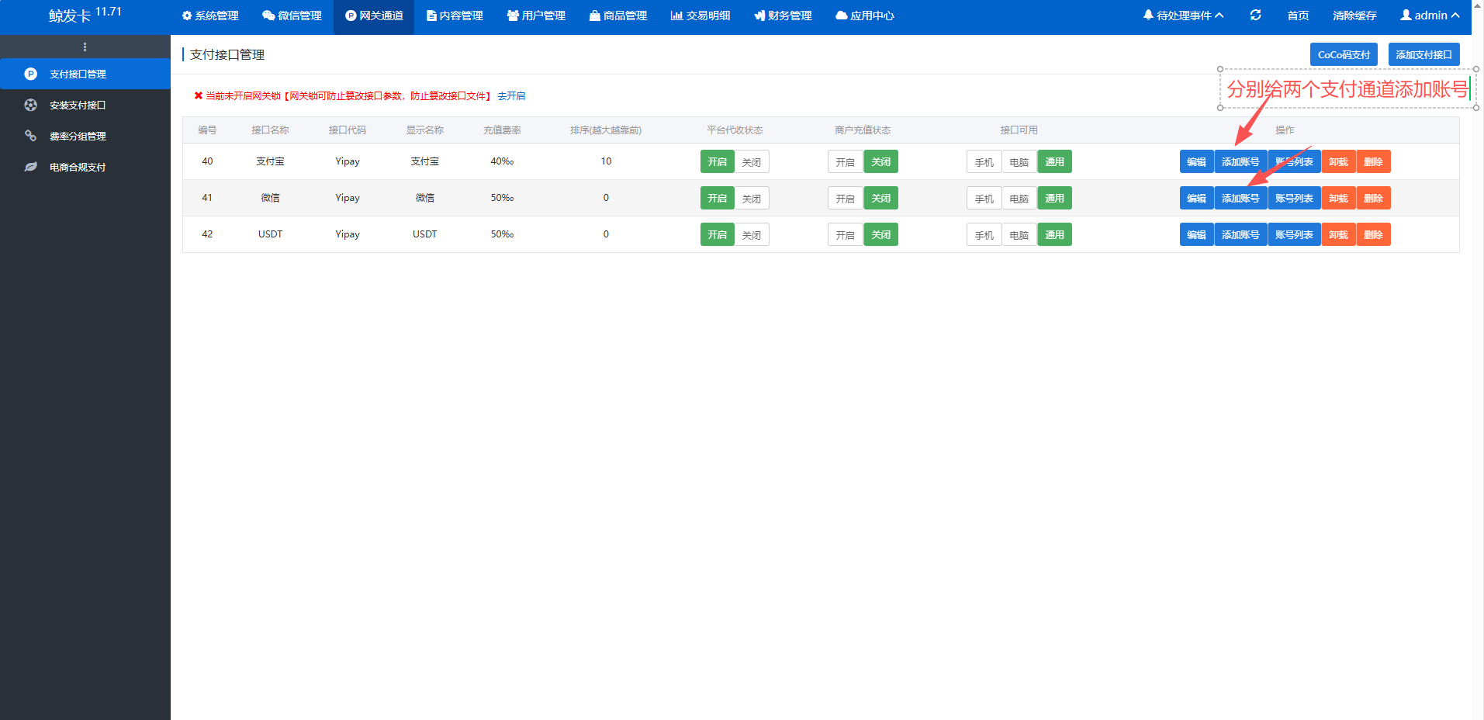
Task: Open the 财务管理 top menu
Action: [783, 16]
